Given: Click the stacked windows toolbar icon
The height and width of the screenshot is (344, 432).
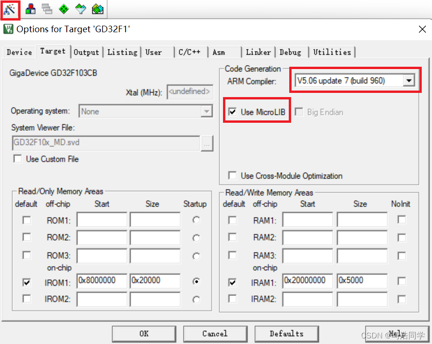Looking at the screenshot, I should [x=47, y=9].
